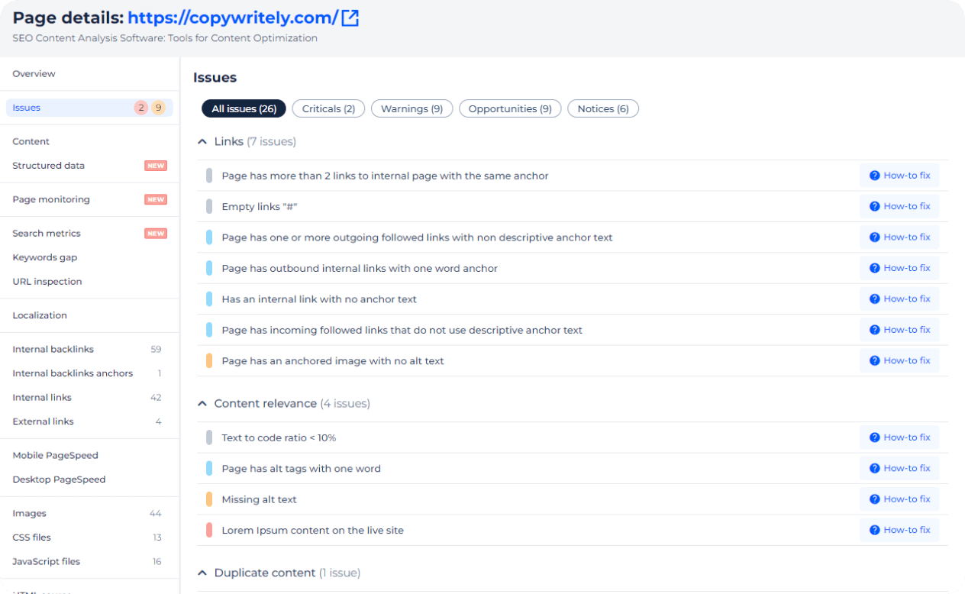Open Internal backlinks anchors sidebar item
This screenshot has width=965, height=594.
pos(73,373)
